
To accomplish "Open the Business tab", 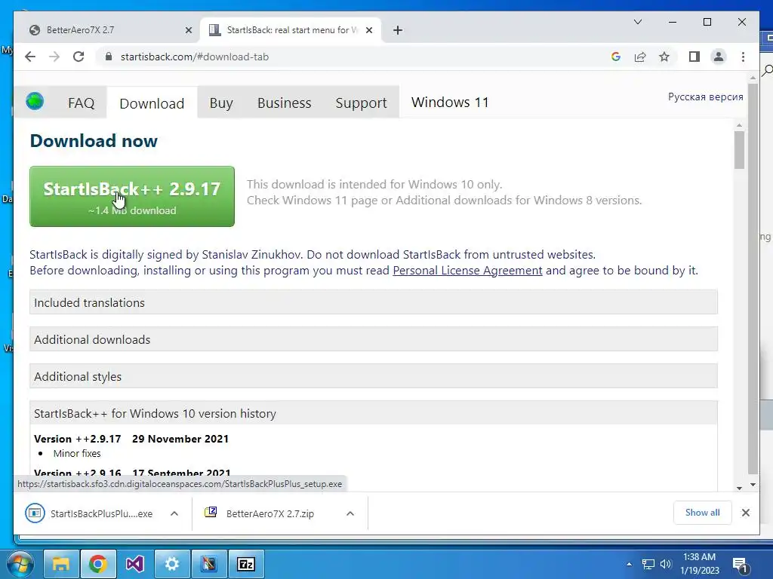I will click(285, 103).
